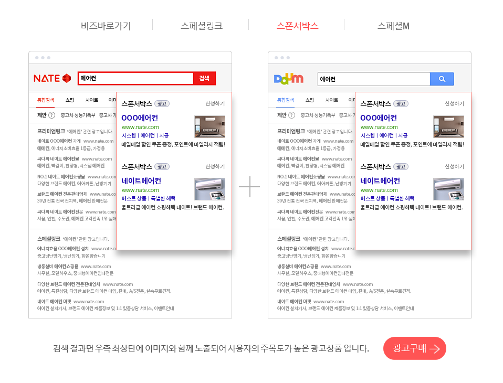The height and width of the screenshot is (383, 503).
Task: Click '네이트 에어컨 마켓' result in Daum window
Action: click(x=294, y=302)
